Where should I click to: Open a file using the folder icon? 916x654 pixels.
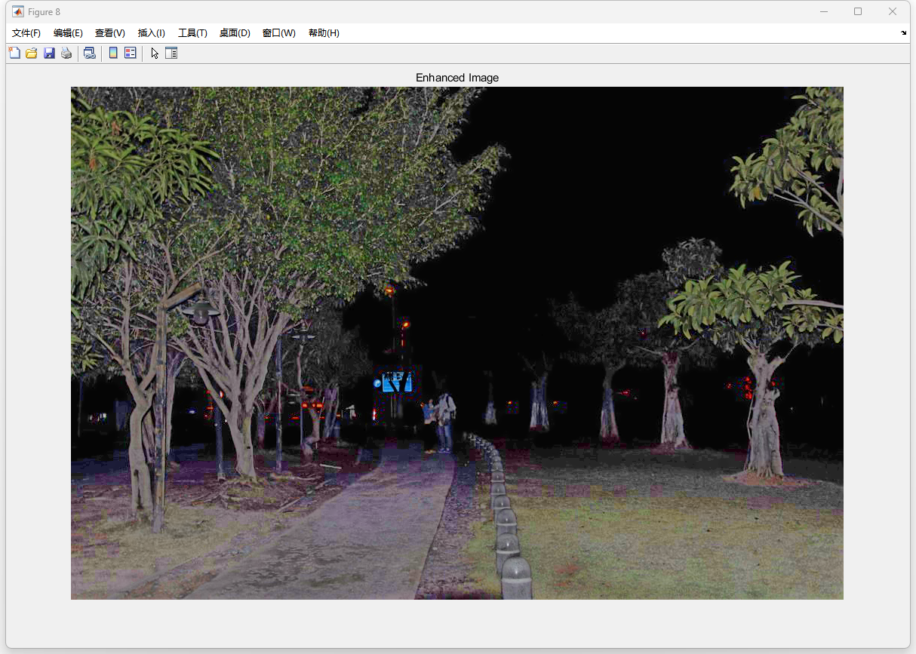32,53
